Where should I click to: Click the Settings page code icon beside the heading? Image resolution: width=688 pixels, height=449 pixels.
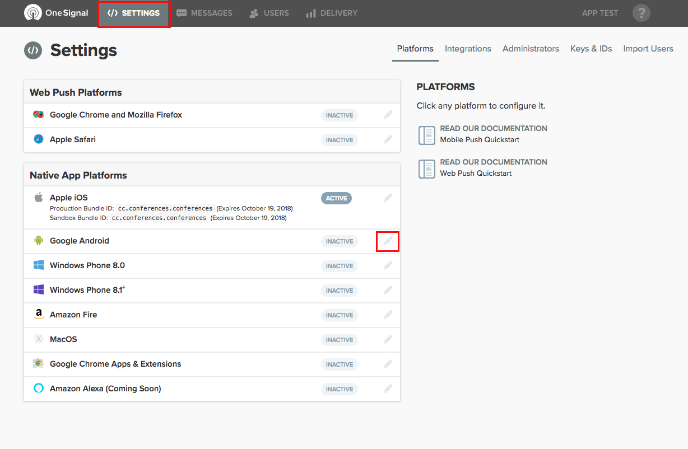tap(33, 50)
